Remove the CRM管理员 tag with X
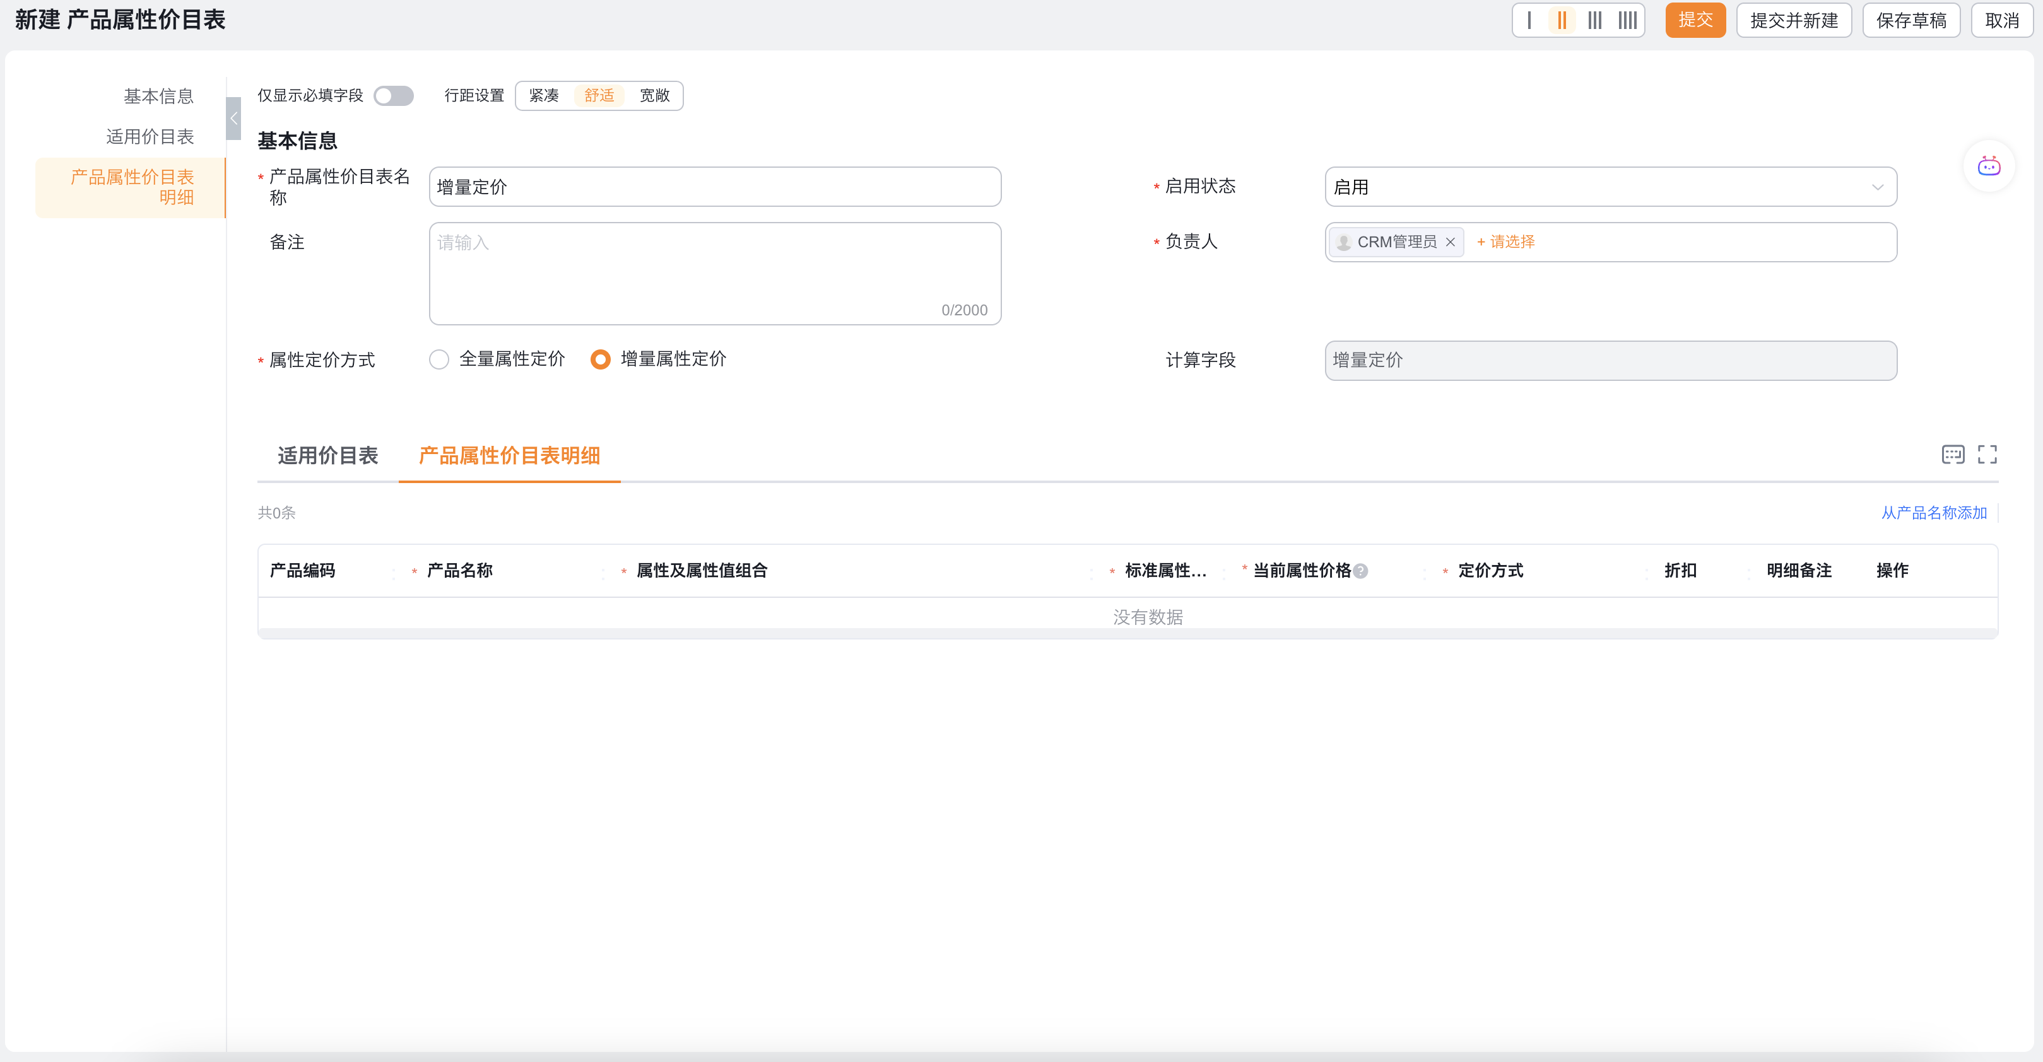This screenshot has width=2043, height=1062. coord(1450,242)
